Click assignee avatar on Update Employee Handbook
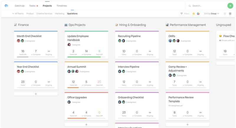The height and width of the screenshot is (128, 236). (69, 45)
